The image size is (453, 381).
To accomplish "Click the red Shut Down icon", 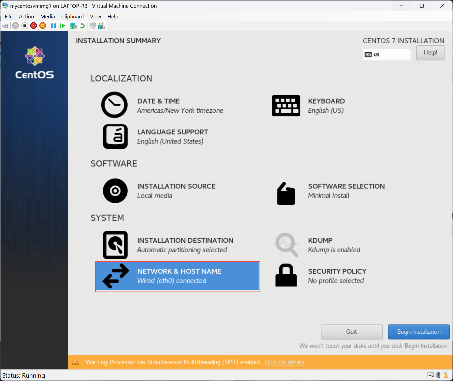I will [x=34, y=26].
